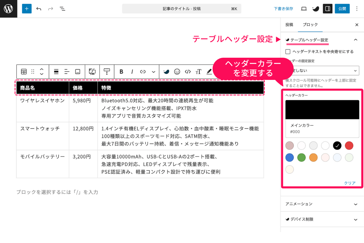Click the 下書き保存 link to save draft
This screenshot has width=364, height=243.
[x=283, y=9]
